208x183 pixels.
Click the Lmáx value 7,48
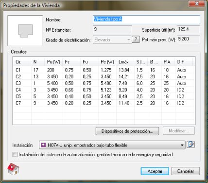click(x=123, y=83)
